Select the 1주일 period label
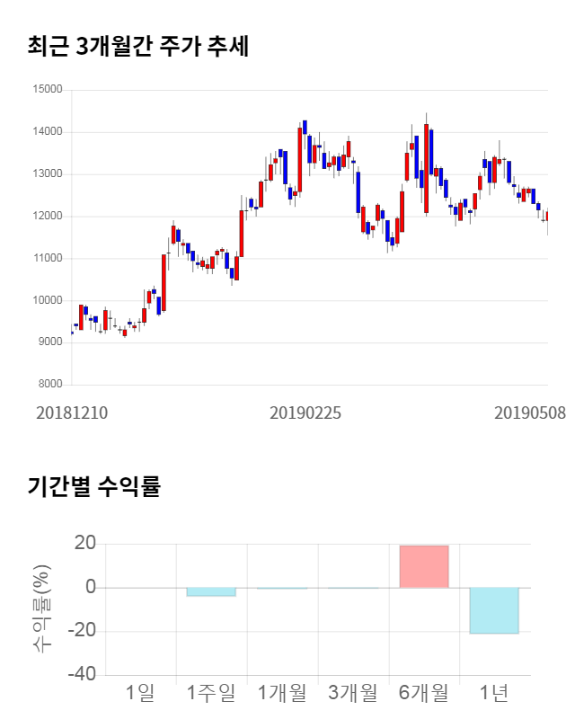575x728 pixels. pyautogui.click(x=210, y=693)
